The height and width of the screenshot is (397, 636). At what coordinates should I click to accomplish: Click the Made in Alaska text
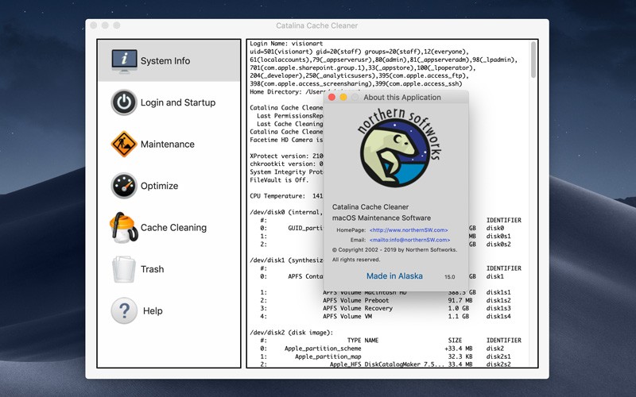click(394, 276)
